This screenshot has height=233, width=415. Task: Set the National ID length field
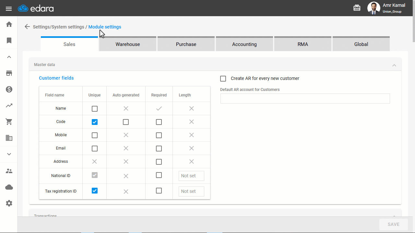191,176
